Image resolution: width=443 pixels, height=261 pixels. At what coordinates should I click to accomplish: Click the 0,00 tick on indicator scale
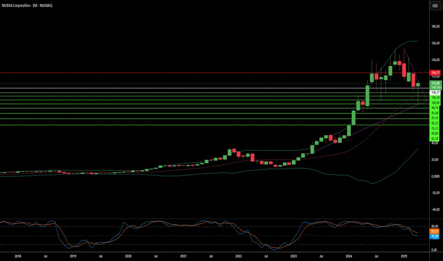(x=434, y=250)
